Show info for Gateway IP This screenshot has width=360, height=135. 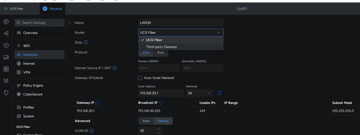coord(98,103)
